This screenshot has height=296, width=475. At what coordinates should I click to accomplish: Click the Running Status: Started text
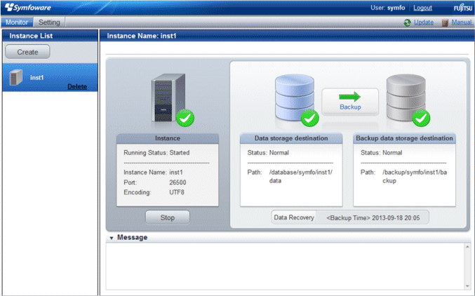156,153
